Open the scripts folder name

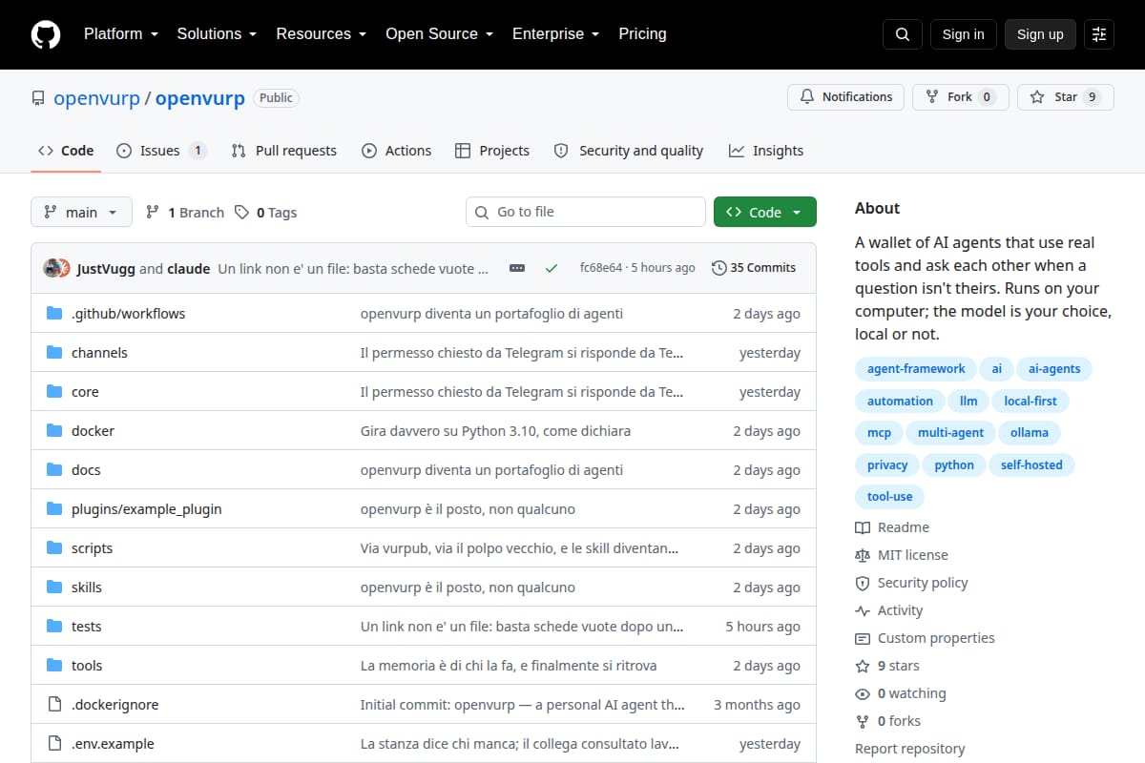click(x=92, y=547)
